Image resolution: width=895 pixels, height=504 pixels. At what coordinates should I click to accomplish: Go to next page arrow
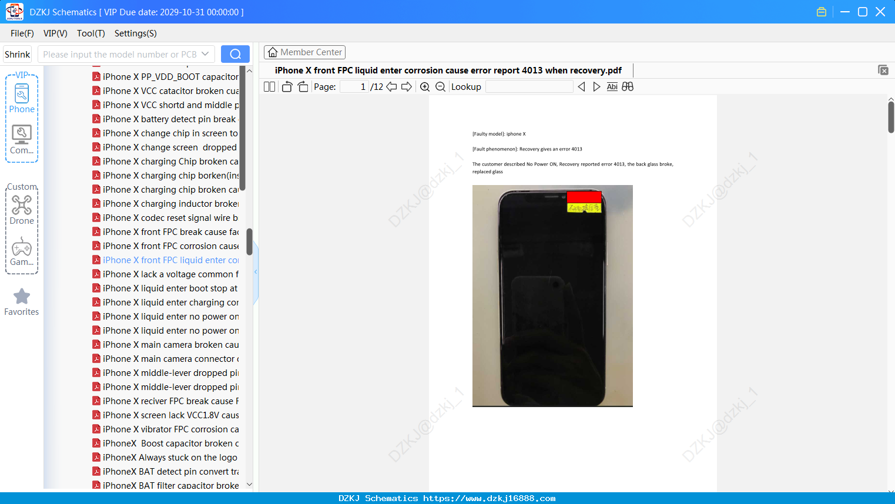(407, 87)
